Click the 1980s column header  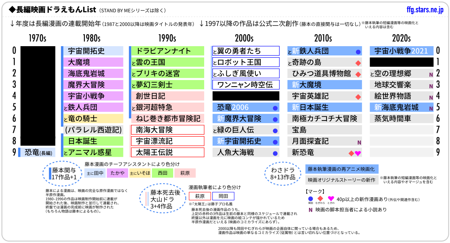tap(91, 38)
